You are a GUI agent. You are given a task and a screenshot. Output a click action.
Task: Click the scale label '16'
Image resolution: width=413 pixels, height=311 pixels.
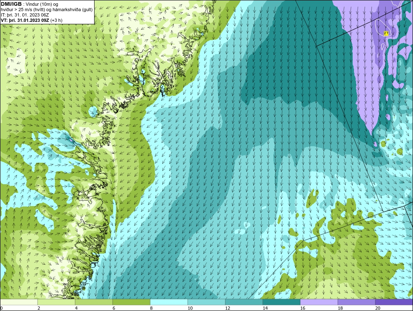click(x=303, y=308)
